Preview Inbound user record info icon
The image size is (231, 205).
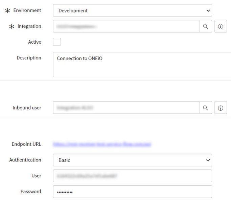[x=221, y=108]
